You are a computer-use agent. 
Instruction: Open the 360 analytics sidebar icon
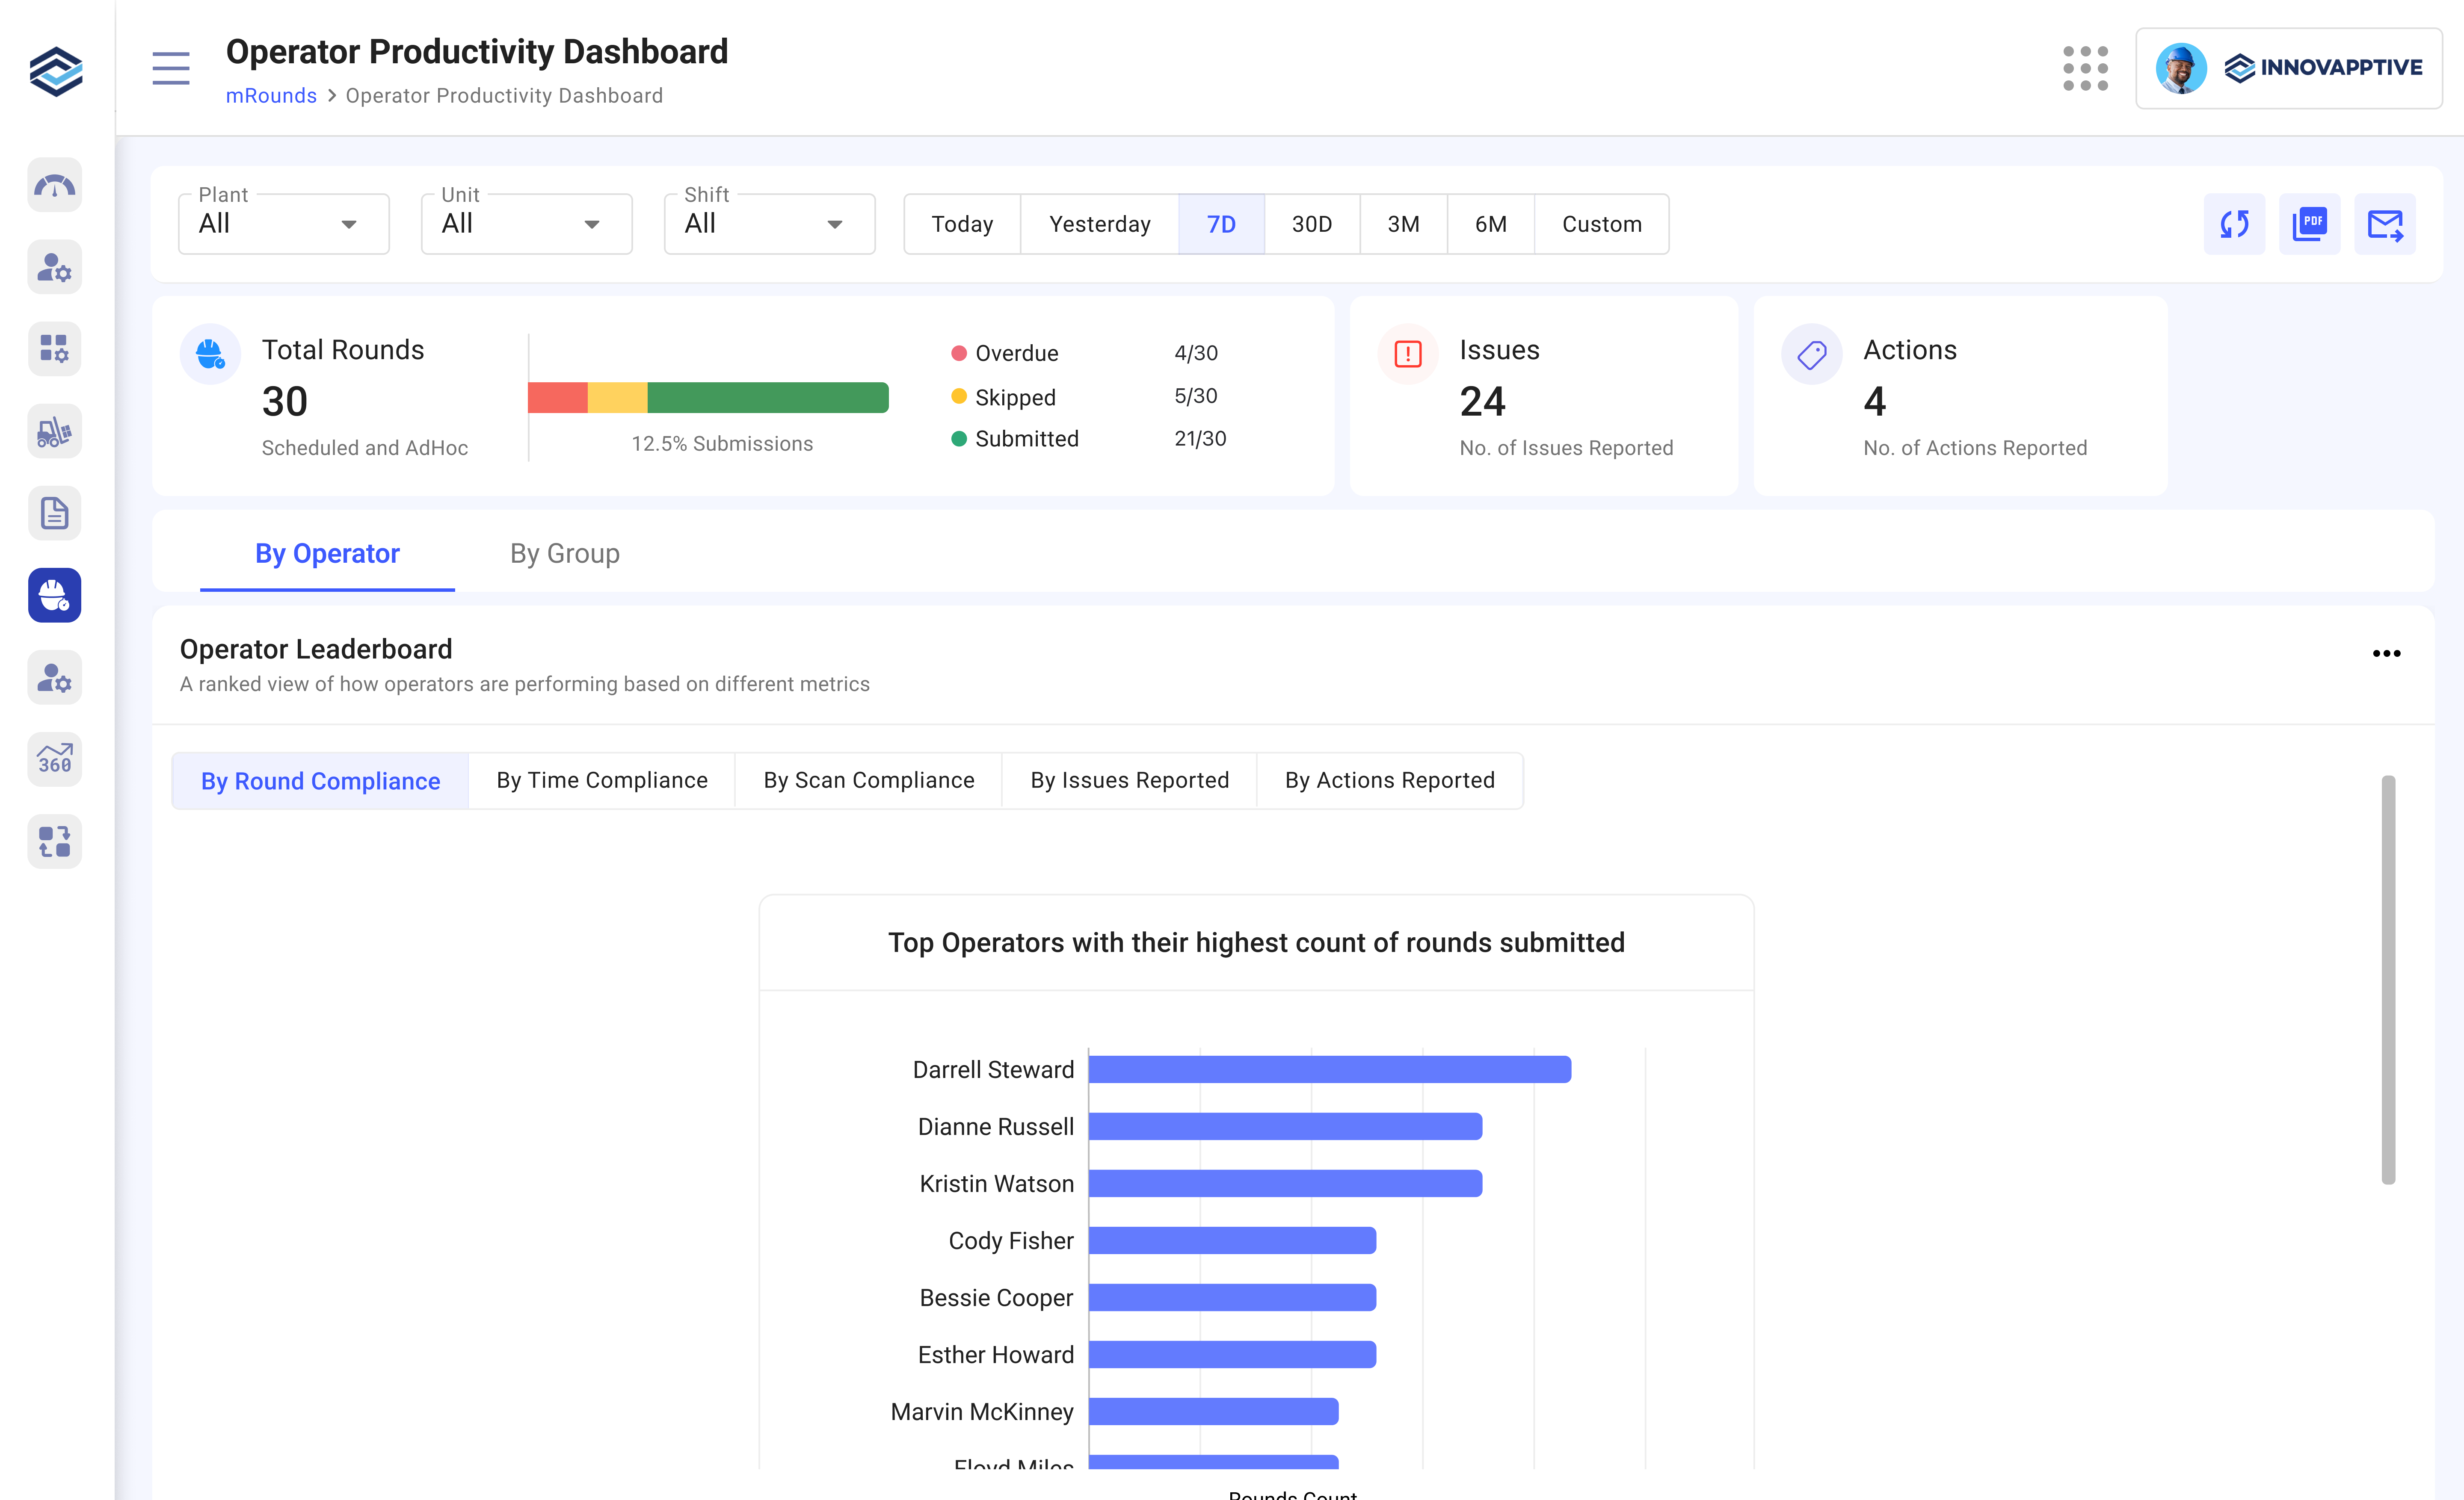click(x=55, y=759)
